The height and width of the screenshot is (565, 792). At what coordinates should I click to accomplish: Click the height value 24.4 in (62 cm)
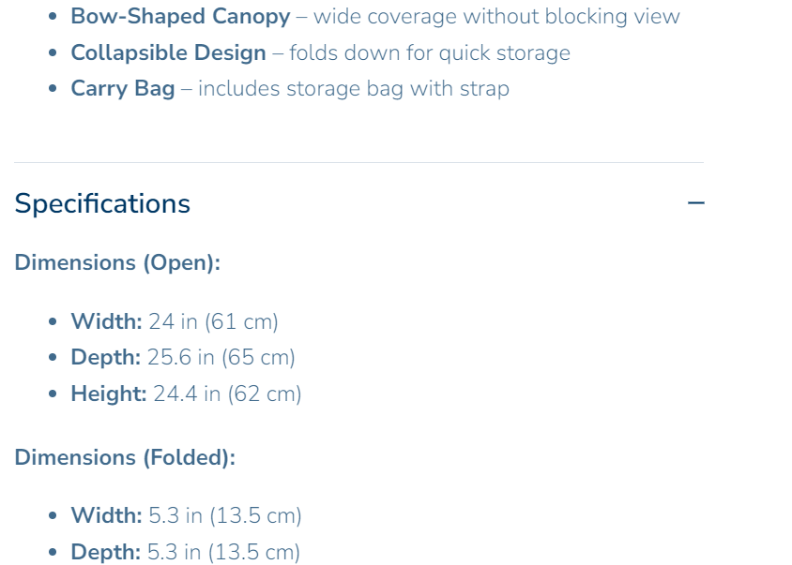[x=227, y=394]
